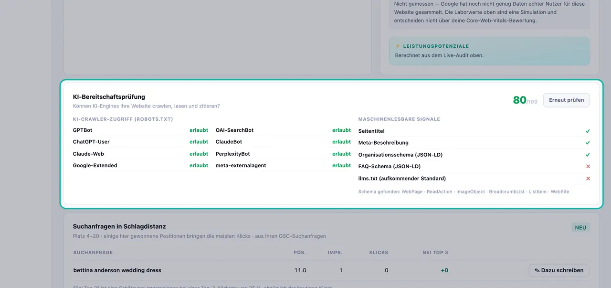Select the Google-Extended crawler label
Viewport: 611px width, 288px height.
pyautogui.click(x=95, y=165)
